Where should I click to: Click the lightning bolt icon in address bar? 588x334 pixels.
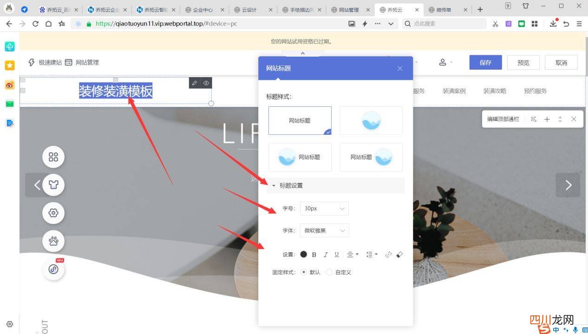(x=365, y=24)
